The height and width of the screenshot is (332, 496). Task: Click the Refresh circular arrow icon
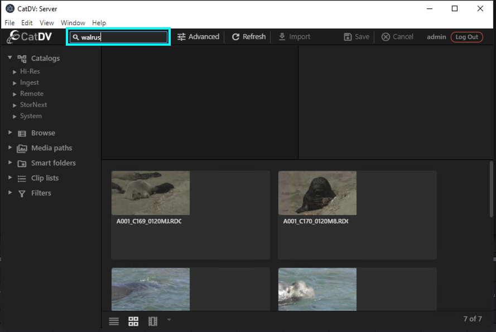pyautogui.click(x=235, y=37)
